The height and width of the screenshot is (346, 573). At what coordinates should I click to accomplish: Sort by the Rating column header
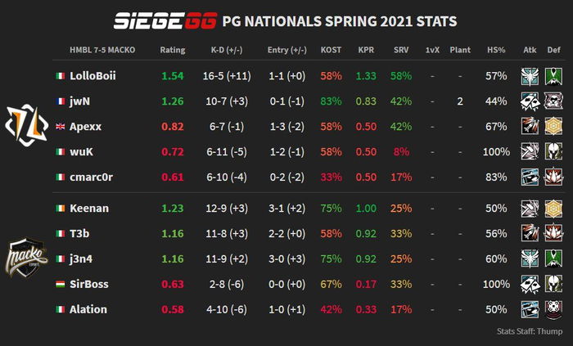point(173,50)
